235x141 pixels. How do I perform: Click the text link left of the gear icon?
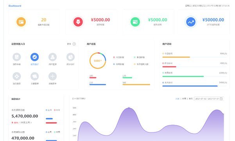[x=69, y=44]
